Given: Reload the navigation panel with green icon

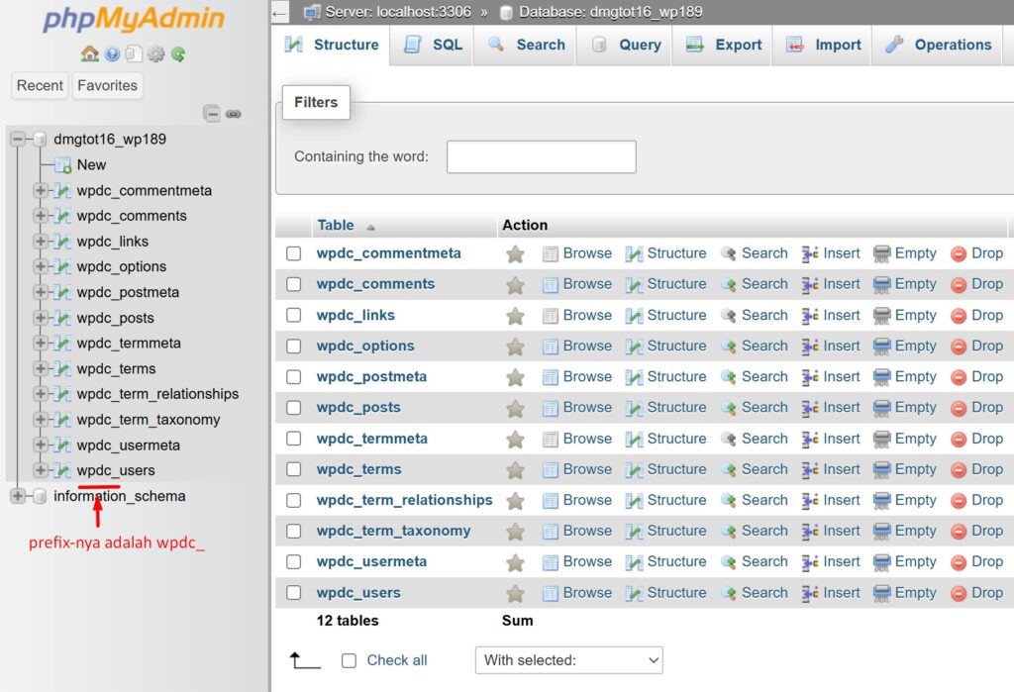Looking at the screenshot, I should 178,54.
